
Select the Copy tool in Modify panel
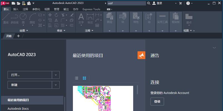pyautogui.click(x=50, y=20)
